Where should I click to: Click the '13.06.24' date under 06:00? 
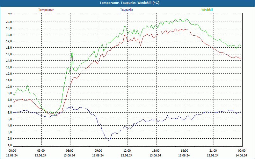click(69, 155)
